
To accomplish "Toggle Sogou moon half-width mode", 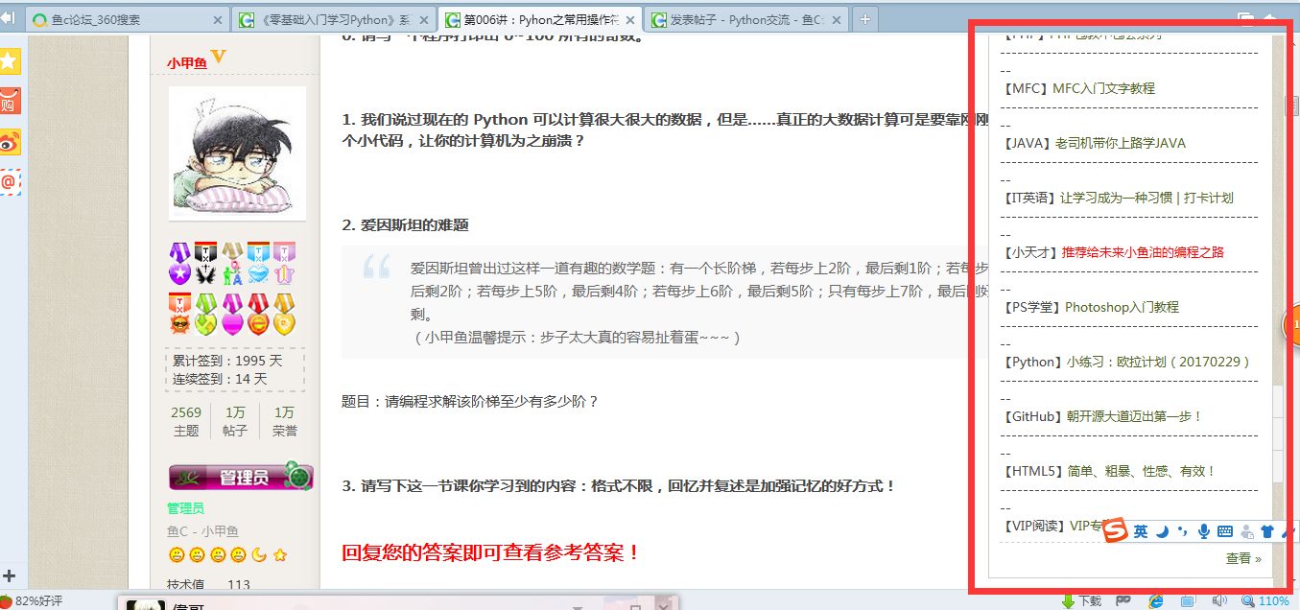I will click(x=1161, y=531).
